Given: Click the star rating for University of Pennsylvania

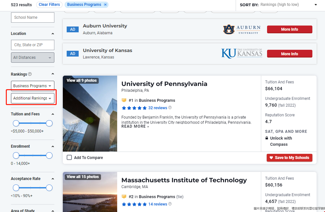Looking at the screenshot, I should coord(134,108).
